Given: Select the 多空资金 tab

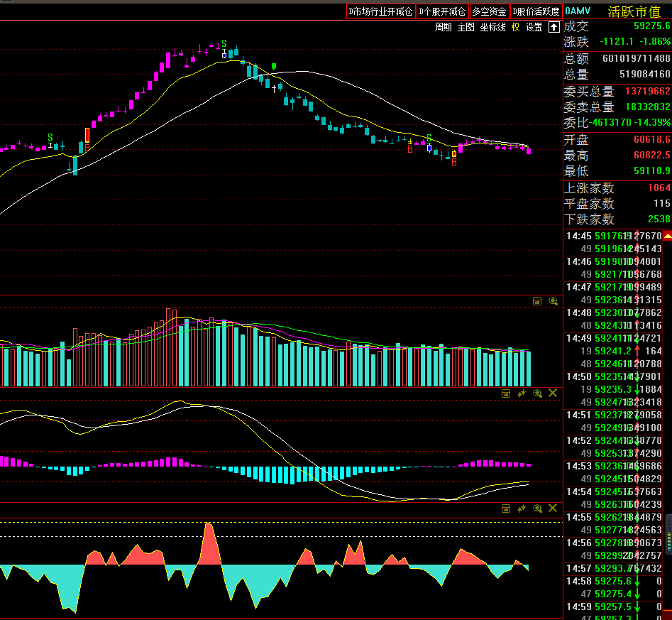Looking at the screenshot, I should (x=489, y=11).
